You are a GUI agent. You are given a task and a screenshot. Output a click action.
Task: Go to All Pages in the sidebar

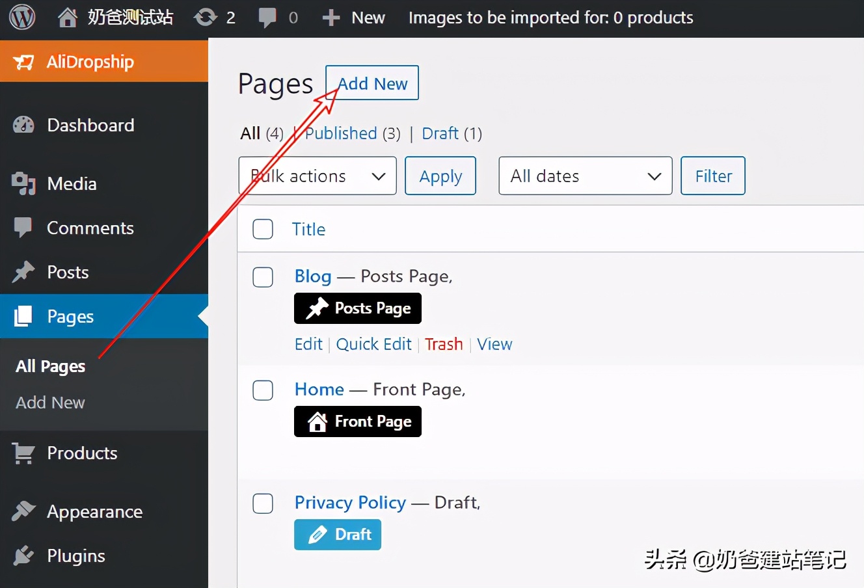pos(50,366)
